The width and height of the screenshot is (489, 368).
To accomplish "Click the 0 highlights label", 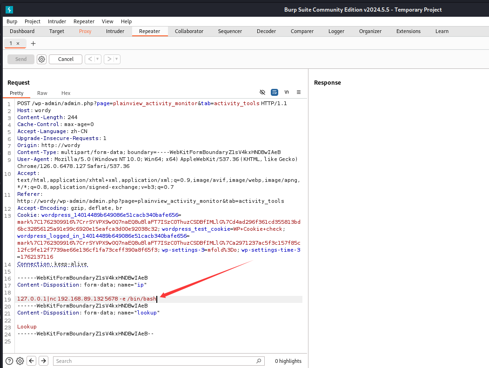I will coord(288,361).
